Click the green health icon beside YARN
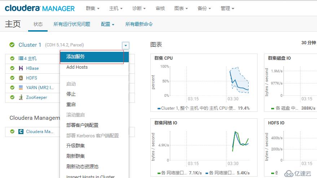This screenshot has width=317, height=178. pos(12,87)
